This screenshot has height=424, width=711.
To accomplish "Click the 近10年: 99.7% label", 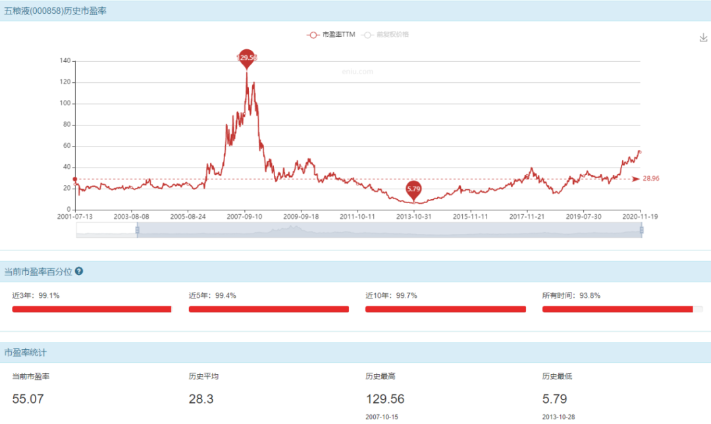I will 391,295.
